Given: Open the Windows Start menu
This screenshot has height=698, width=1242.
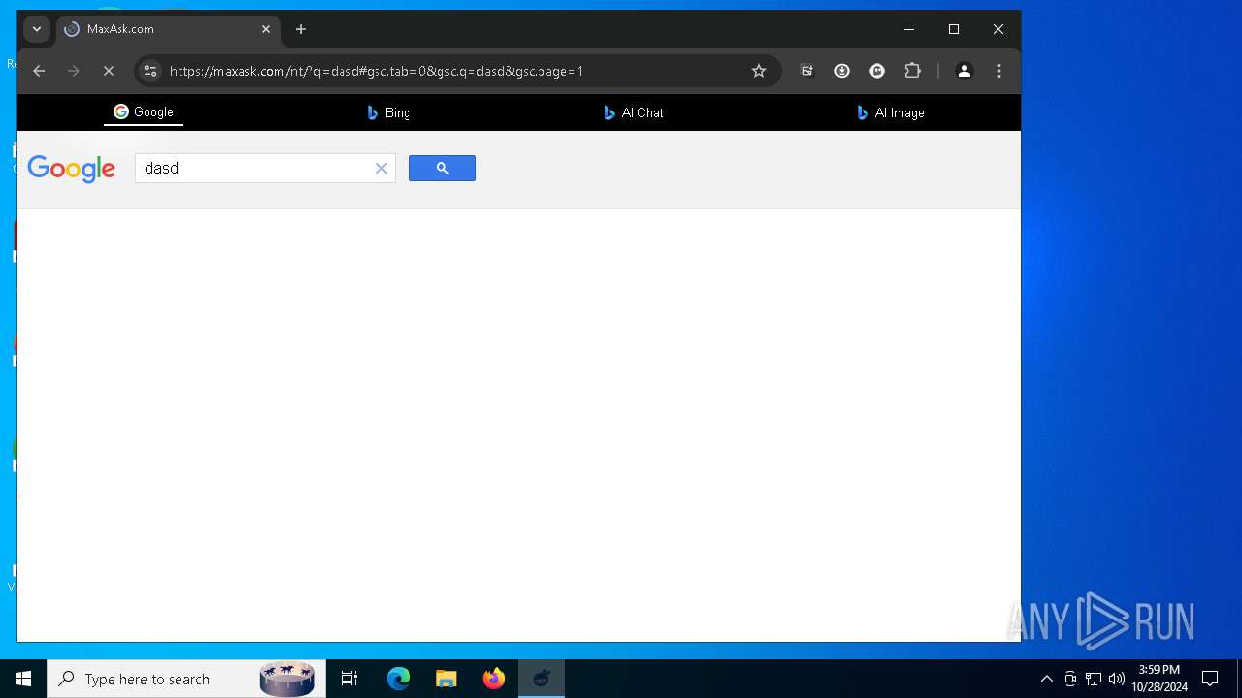Looking at the screenshot, I should 23,679.
